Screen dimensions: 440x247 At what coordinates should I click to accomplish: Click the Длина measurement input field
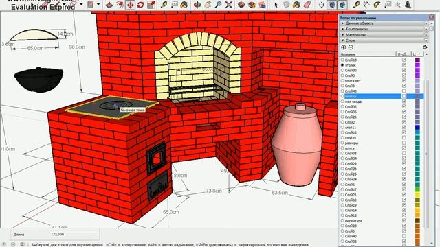pos(74,234)
